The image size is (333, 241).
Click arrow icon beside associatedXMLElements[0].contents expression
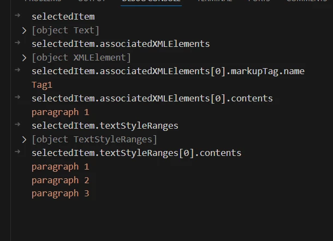pyautogui.click(x=17, y=97)
